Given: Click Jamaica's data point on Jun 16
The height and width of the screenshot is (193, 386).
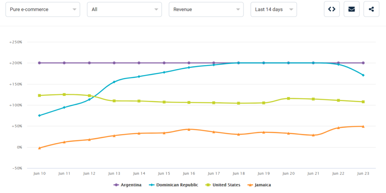Looking at the screenshot, I should (189, 129).
